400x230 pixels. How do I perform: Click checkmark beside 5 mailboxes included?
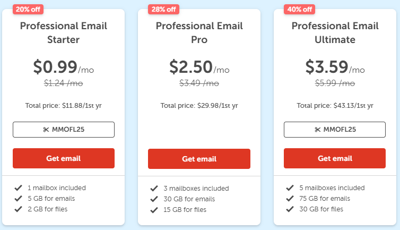(x=290, y=188)
